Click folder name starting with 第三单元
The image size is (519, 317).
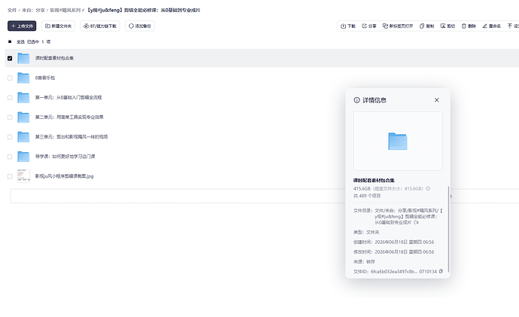(x=71, y=137)
